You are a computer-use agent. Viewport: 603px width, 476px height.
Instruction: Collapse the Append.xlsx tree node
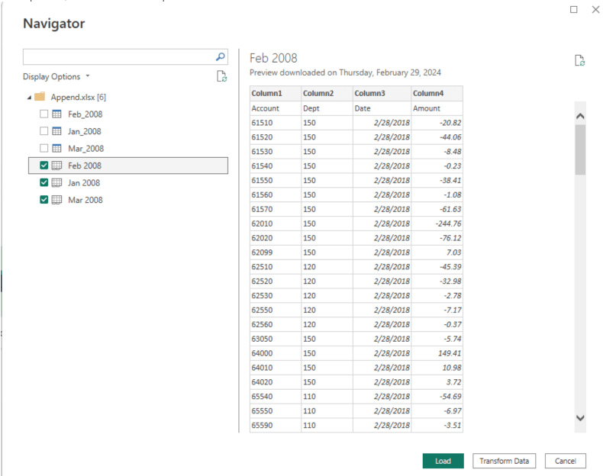point(29,98)
